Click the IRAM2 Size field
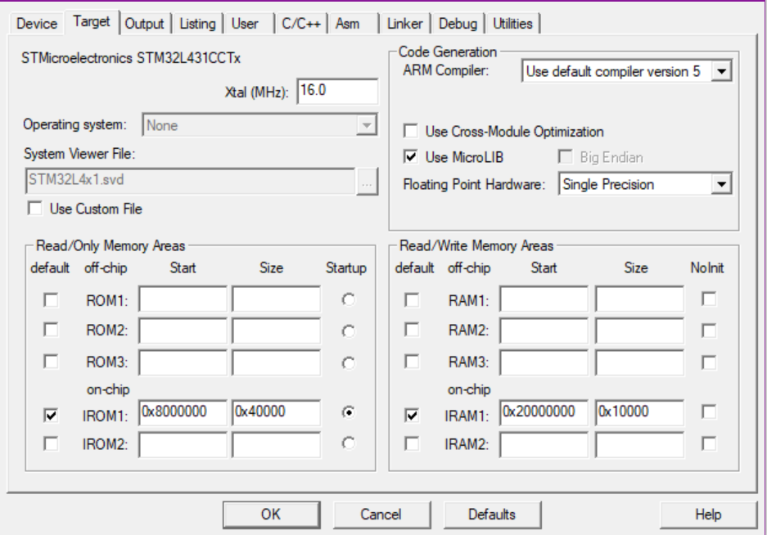Image resolution: width=767 pixels, height=535 pixels. pos(640,444)
